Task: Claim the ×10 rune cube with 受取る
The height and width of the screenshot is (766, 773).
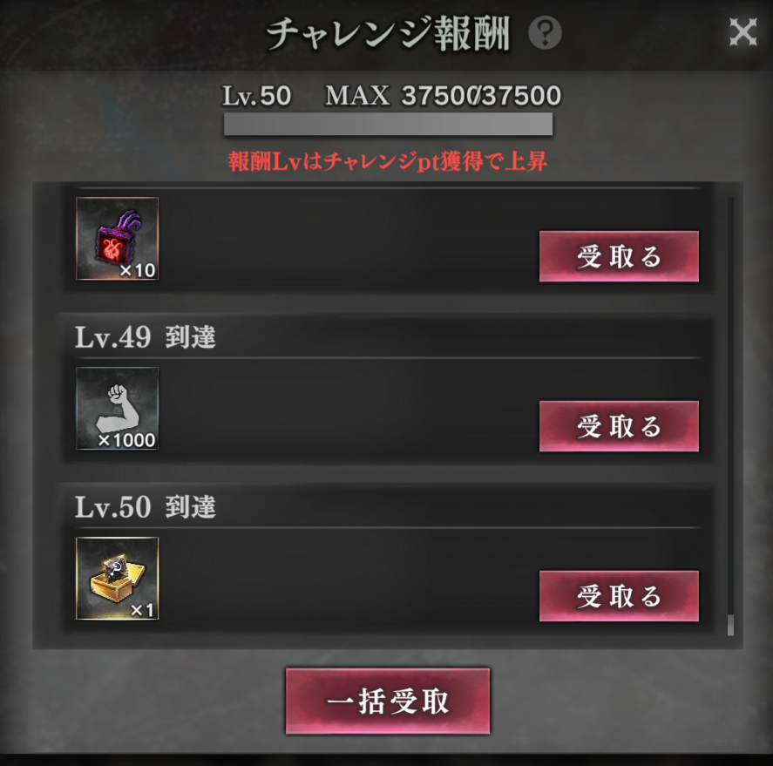Action: (x=619, y=256)
